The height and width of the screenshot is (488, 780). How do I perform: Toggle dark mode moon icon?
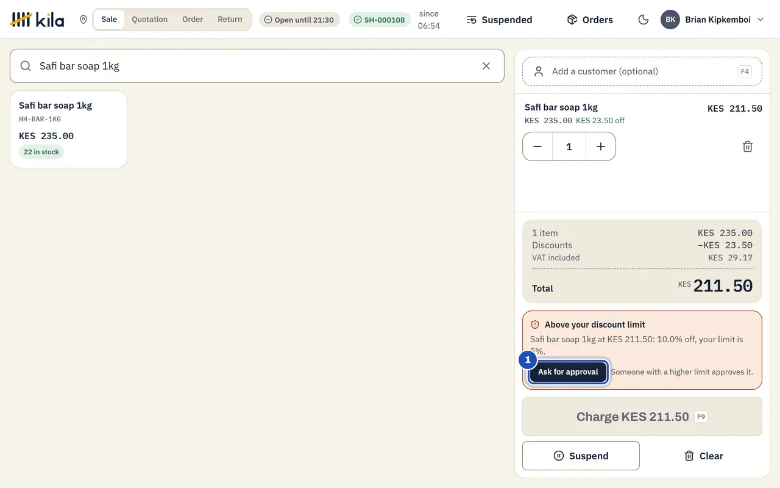643,20
